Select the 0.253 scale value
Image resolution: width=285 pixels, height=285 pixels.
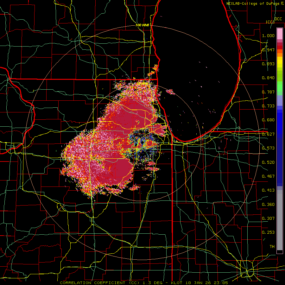tap(268, 232)
